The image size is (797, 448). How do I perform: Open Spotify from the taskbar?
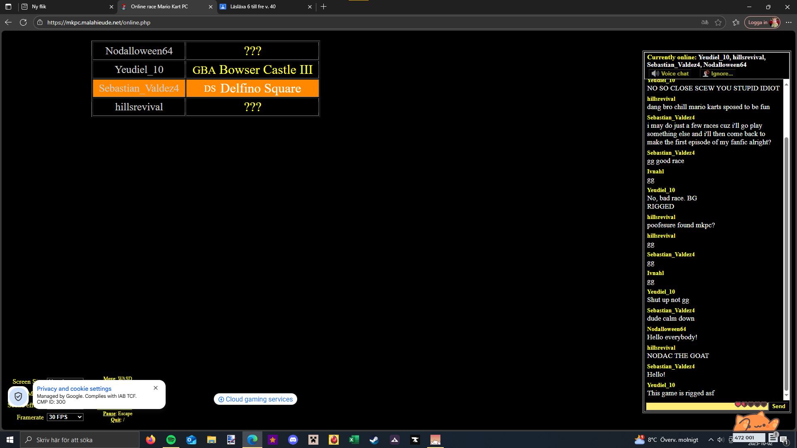coord(171,440)
